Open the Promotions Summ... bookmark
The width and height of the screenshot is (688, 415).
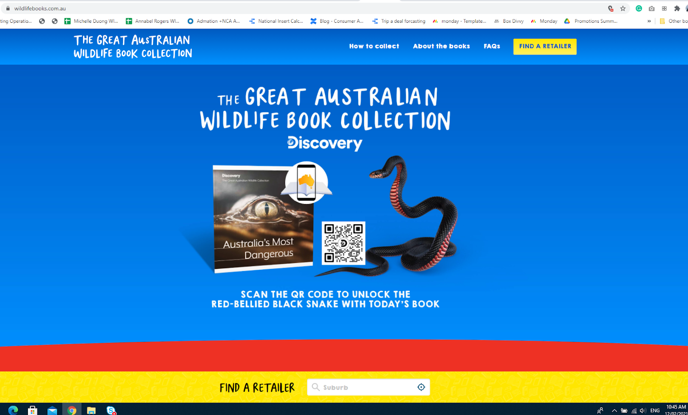(x=591, y=21)
